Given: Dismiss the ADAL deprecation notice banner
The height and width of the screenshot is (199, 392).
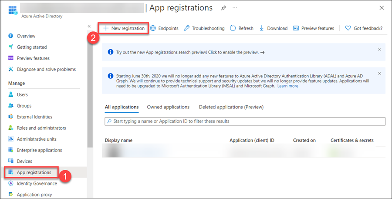Looking at the screenshot, I should [x=379, y=73].
